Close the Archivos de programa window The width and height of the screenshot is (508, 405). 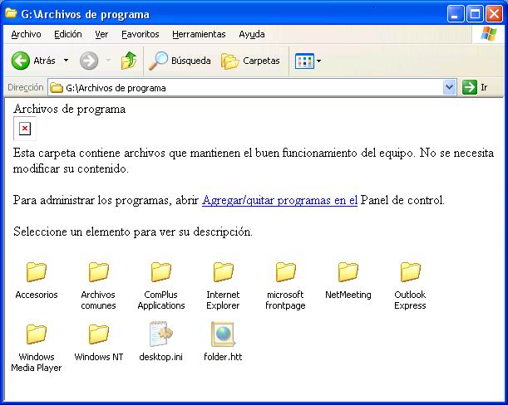pyautogui.click(x=494, y=14)
